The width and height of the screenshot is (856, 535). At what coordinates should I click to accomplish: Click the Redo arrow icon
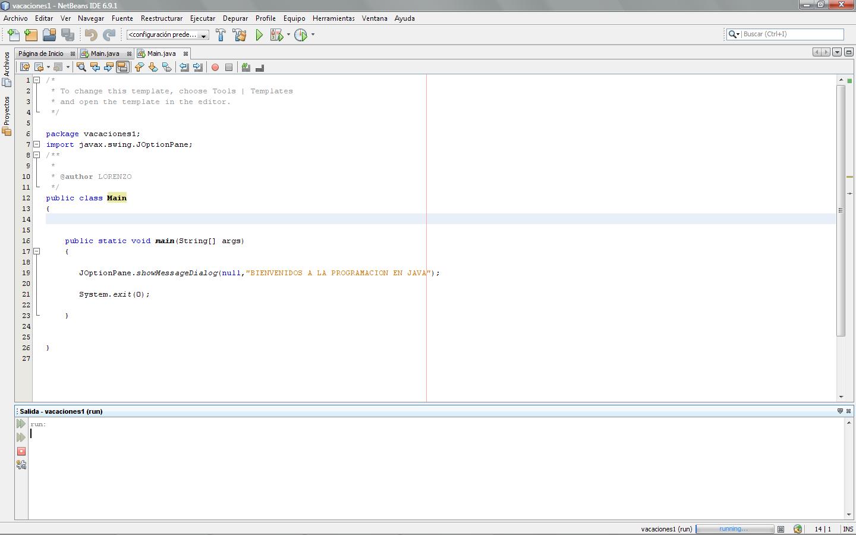point(109,35)
